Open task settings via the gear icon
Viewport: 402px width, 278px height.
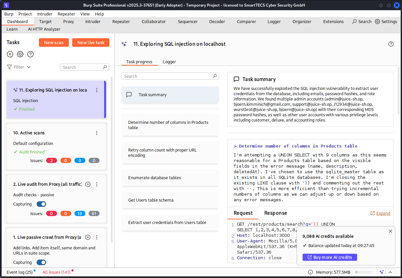pos(20,54)
